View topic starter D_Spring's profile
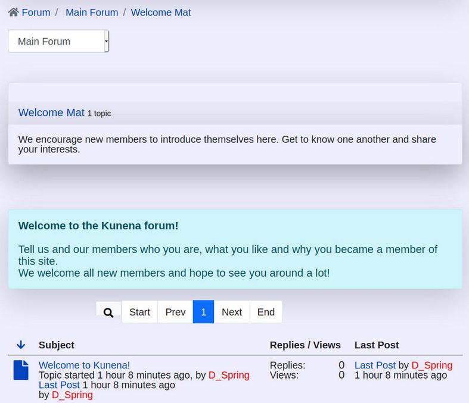Image resolution: width=469 pixels, height=403 pixels. pos(229,376)
